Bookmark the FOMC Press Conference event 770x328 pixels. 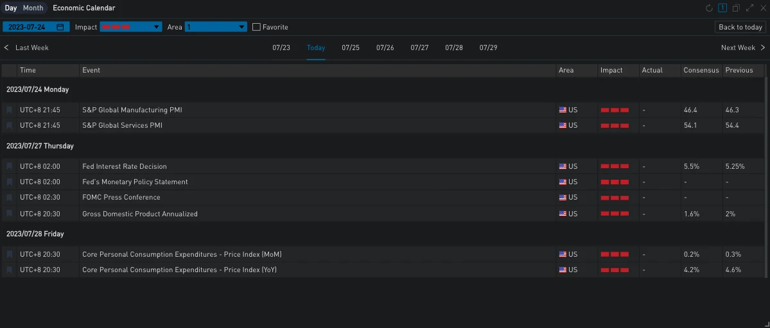(9, 197)
